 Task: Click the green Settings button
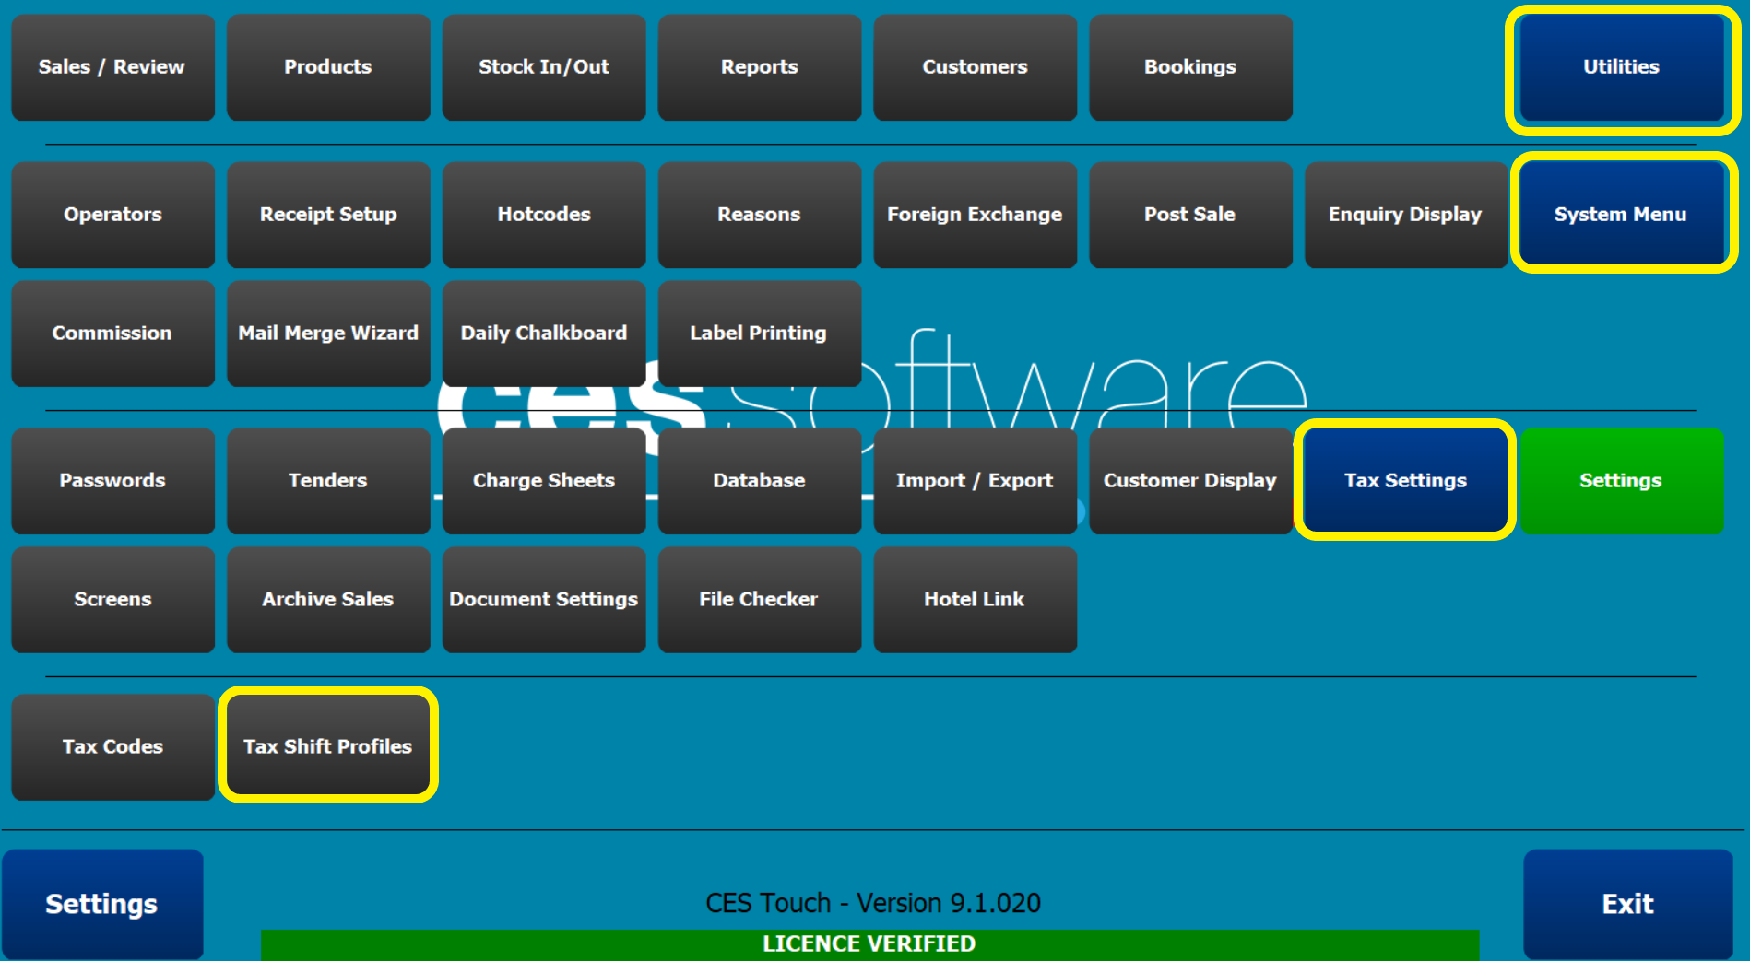(x=1621, y=480)
